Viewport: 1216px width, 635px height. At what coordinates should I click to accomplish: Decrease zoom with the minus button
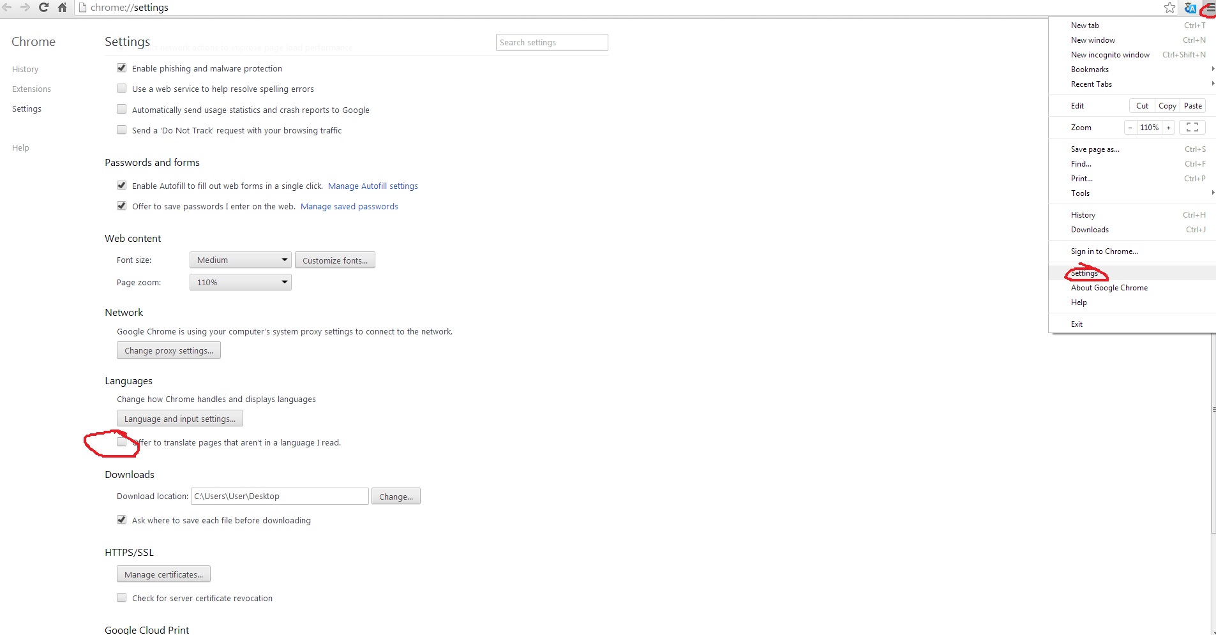pyautogui.click(x=1130, y=128)
